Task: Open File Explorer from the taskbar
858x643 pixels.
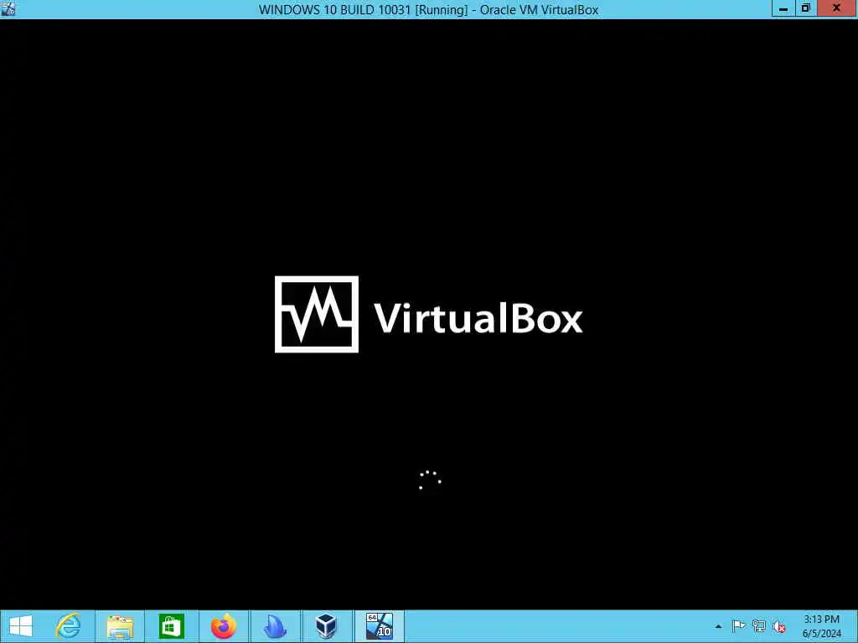Action: pos(120,626)
